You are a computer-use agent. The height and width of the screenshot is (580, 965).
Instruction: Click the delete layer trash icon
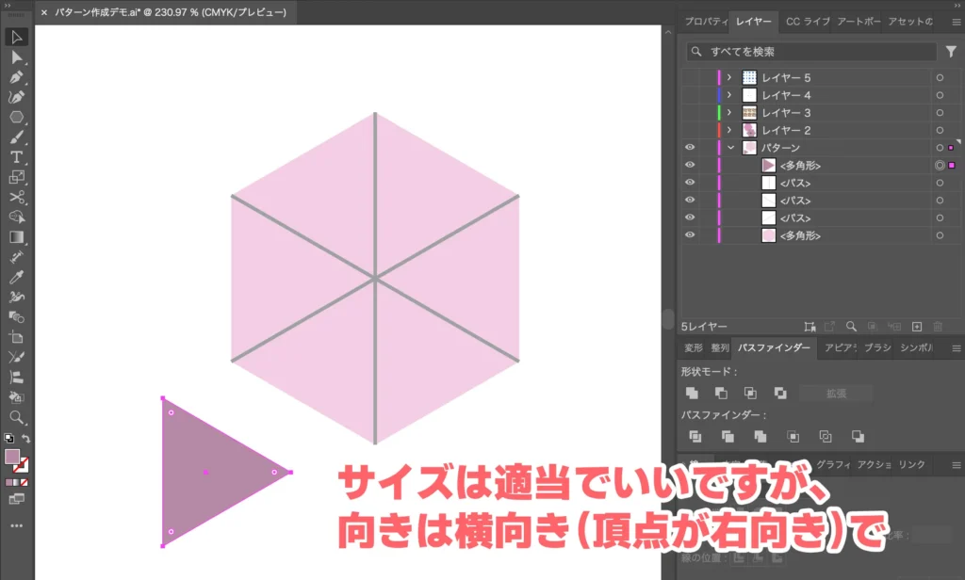[937, 327]
